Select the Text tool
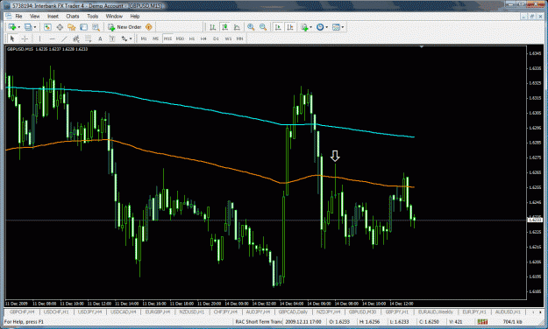The width and height of the screenshot is (548, 329). pos(100,38)
